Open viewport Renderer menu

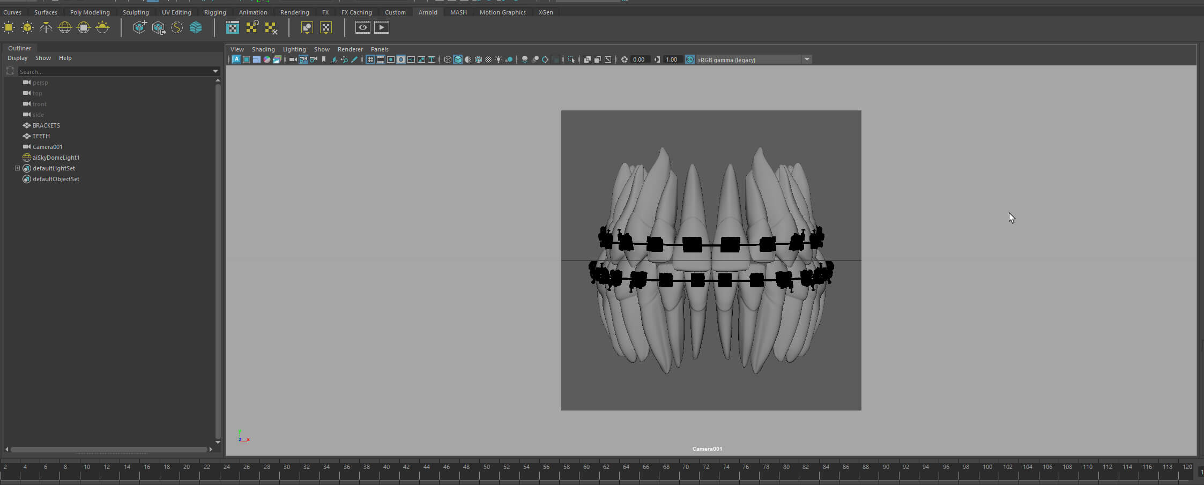pos(350,49)
